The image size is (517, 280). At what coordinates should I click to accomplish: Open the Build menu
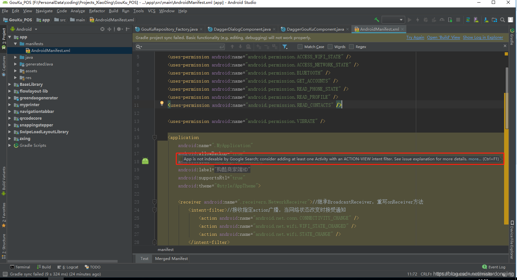(x=113, y=11)
